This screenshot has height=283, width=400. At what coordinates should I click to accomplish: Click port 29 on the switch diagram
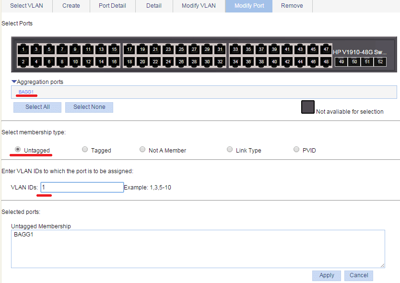[207, 49]
